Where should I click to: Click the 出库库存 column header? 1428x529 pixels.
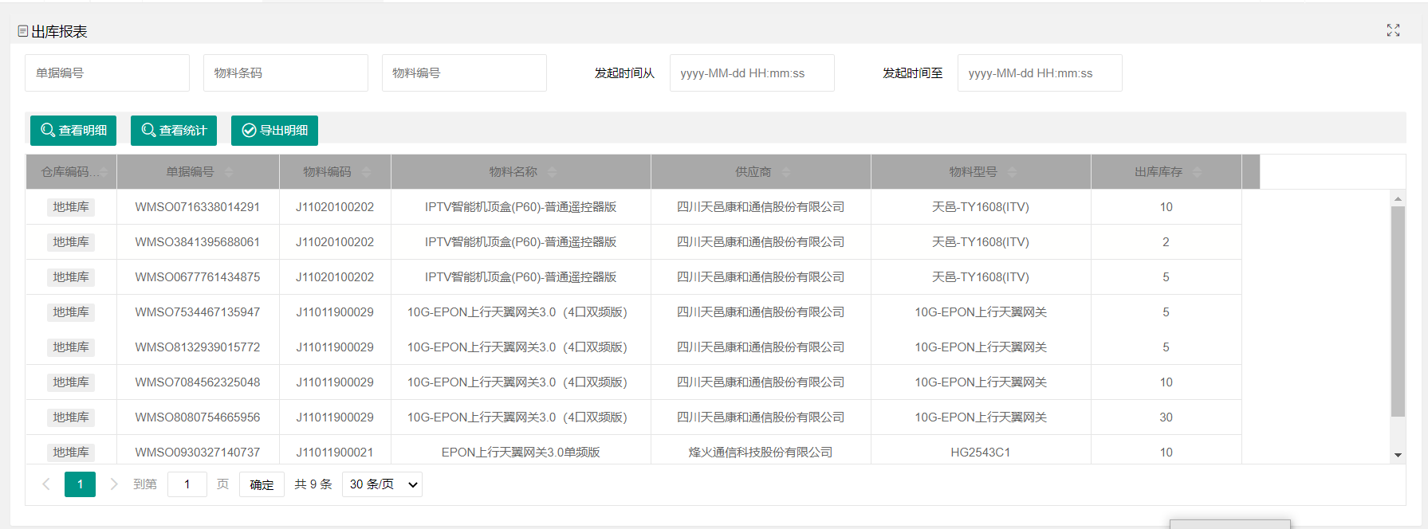coord(1166,172)
